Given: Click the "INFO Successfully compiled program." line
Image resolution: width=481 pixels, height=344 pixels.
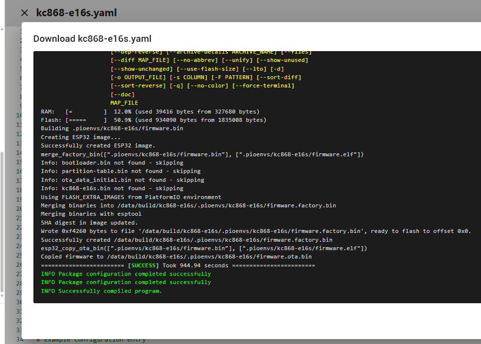Looking at the screenshot, I should tap(101, 291).
